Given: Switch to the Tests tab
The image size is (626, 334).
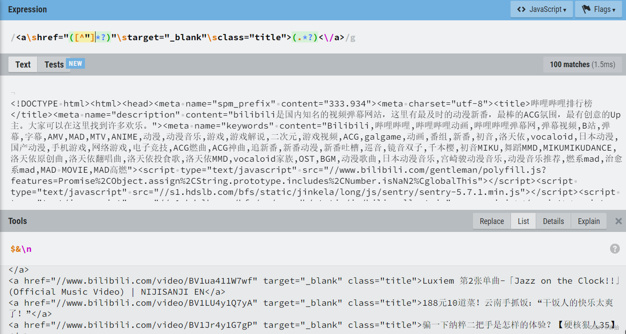Looking at the screenshot, I should pos(54,65).
